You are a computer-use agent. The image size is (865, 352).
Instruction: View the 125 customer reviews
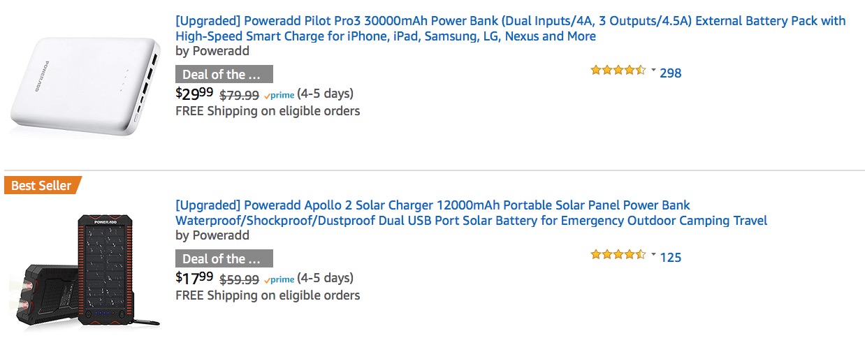coord(670,257)
